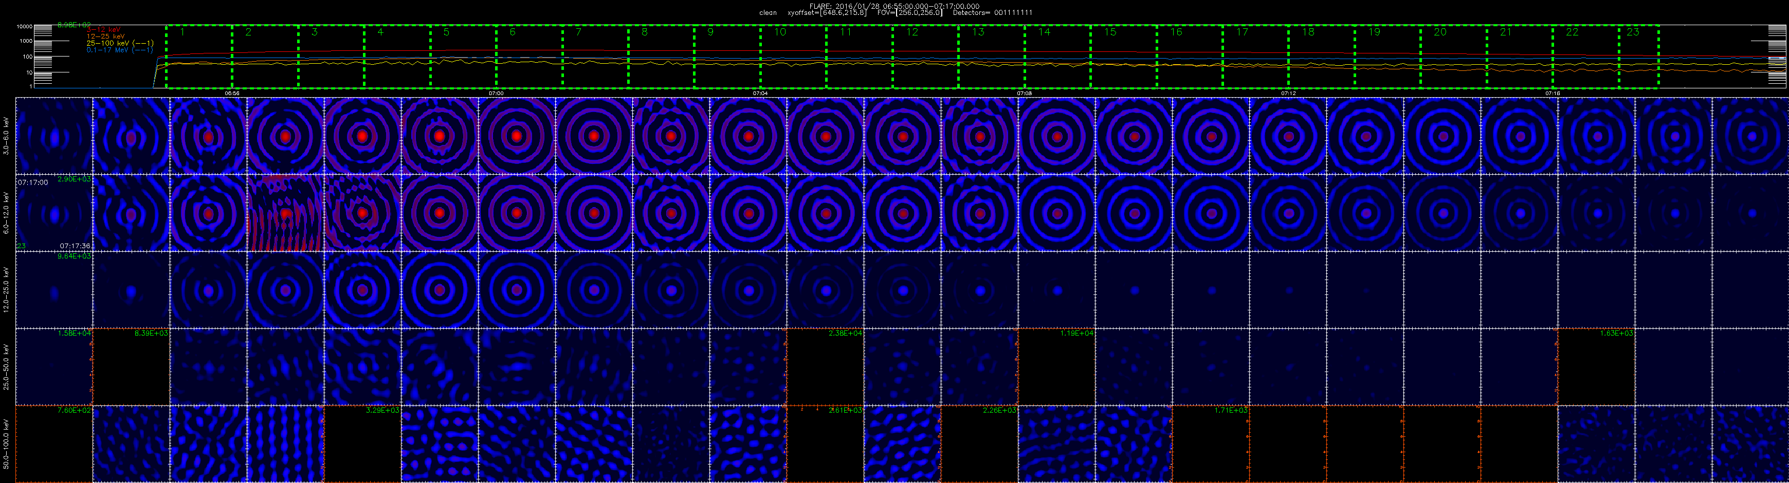The width and height of the screenshot is (1789, 483).
Task: Open the black panel labeled 2.38E+04
Action: (826, 366)
